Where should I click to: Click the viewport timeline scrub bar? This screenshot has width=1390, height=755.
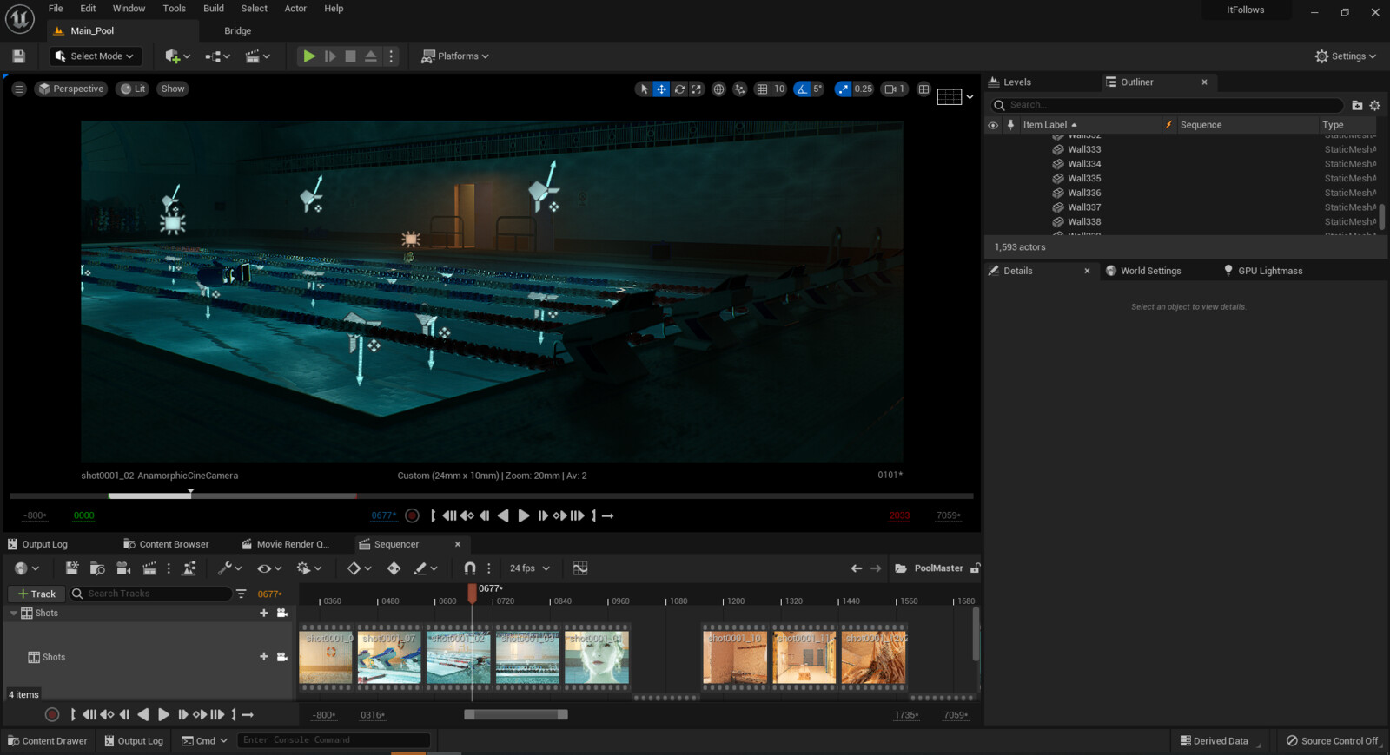click(x=491, y=496)
